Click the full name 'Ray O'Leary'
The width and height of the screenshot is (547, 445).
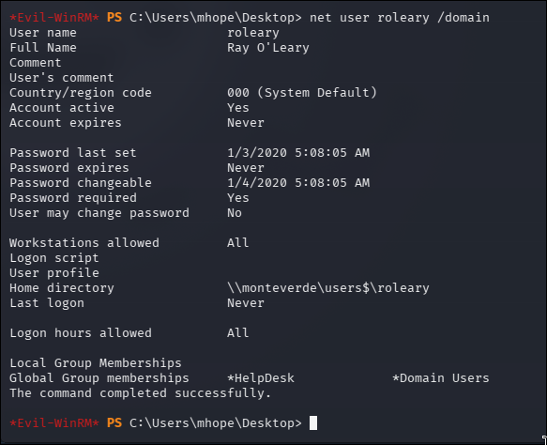[x=268, y=48]
